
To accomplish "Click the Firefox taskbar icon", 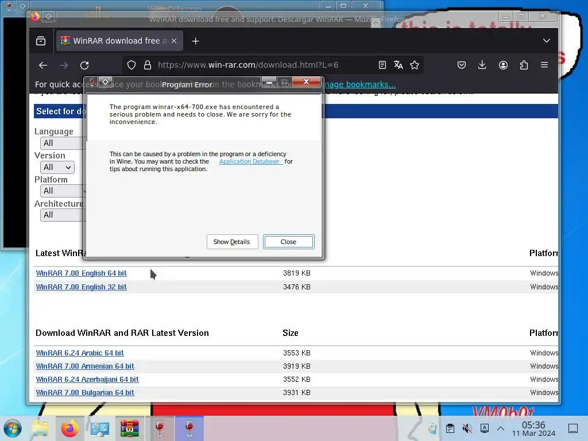I will 69,428.
